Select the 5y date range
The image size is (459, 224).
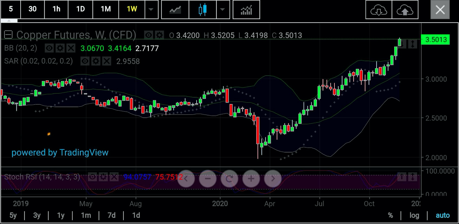click(x=13, y=215)
